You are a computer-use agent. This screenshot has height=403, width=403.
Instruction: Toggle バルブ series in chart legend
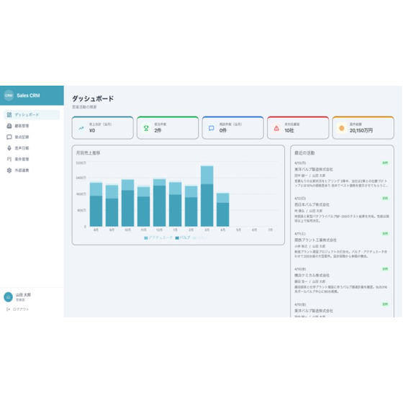point(183,237)
